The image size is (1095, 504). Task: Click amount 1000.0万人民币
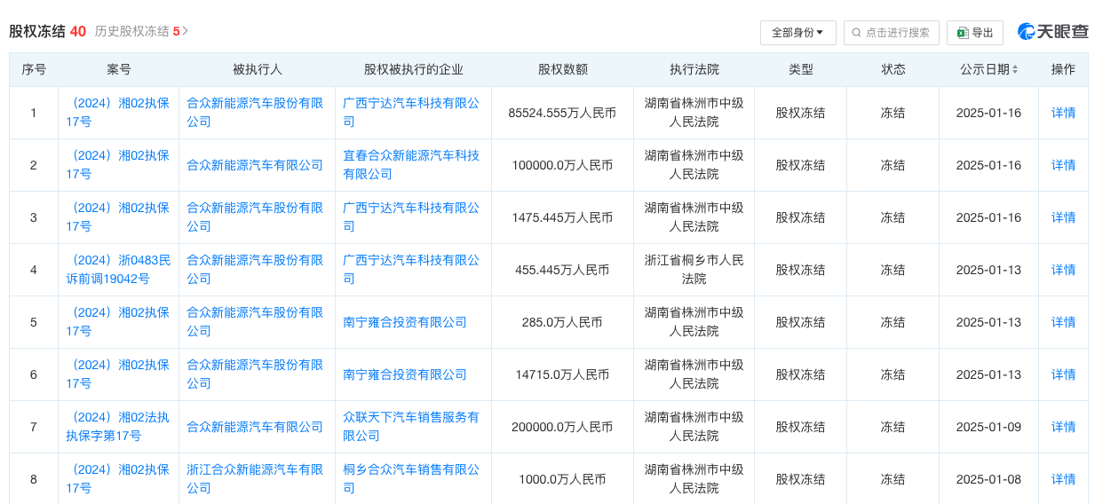click(562, 479)
